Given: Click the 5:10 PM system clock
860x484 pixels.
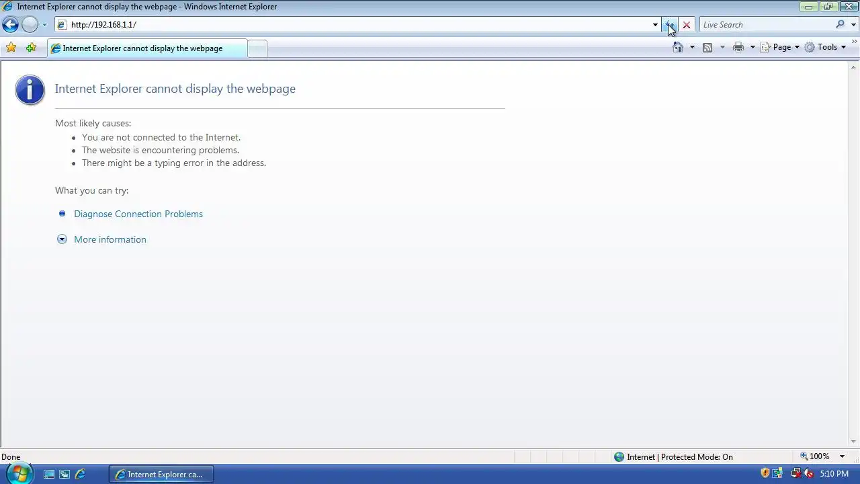Looking at the screenshot, I should pyautogui.click(x=834, y=474).
